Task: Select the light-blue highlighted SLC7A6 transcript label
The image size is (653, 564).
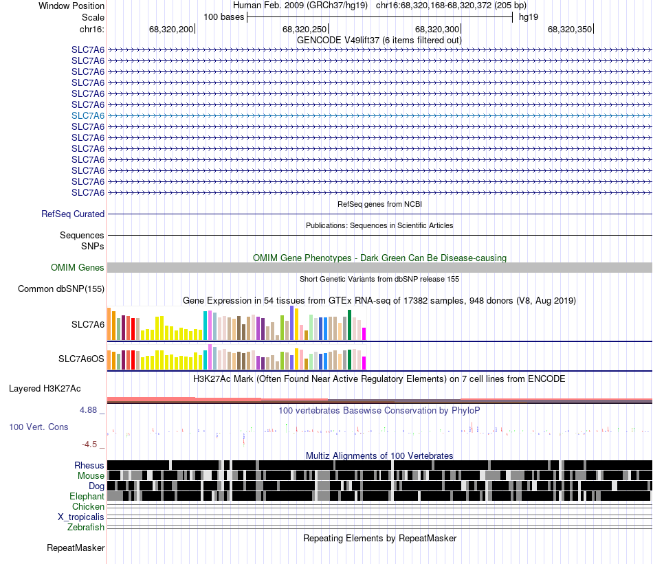Action: [88, 115]
